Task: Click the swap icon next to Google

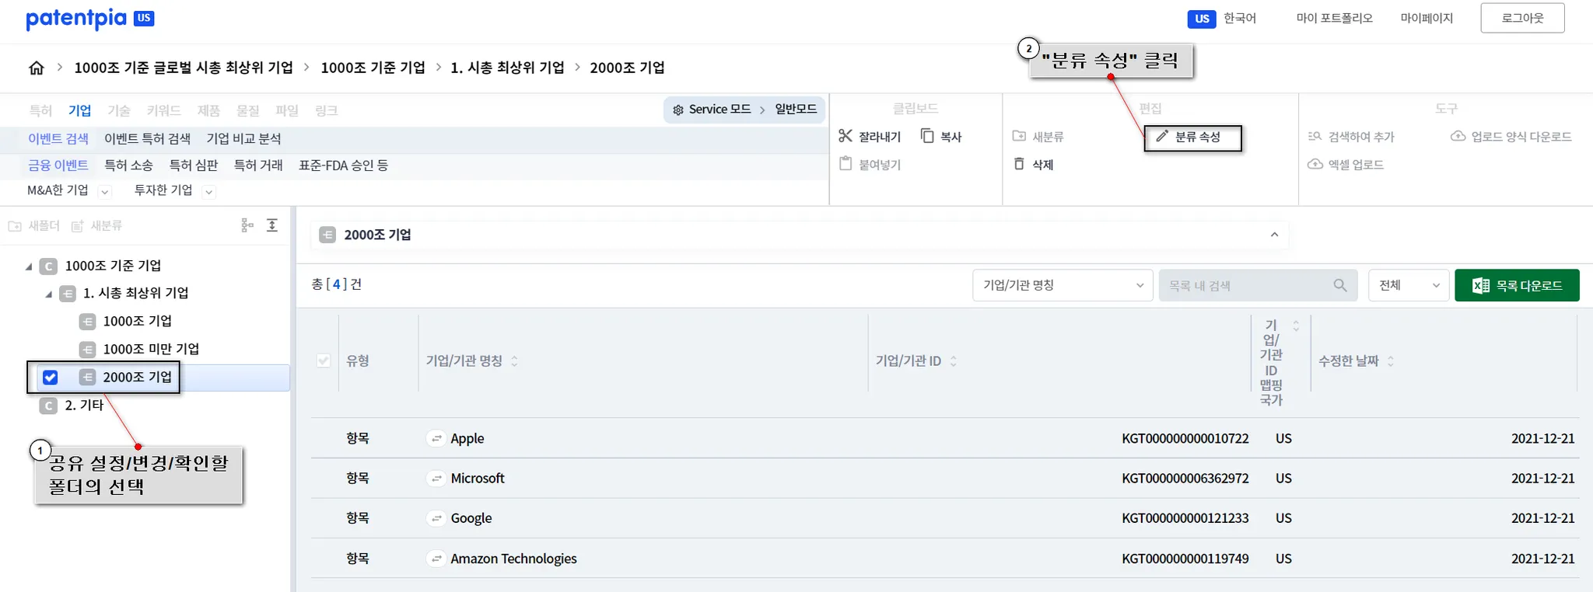Action: click(x=437, y=518)
